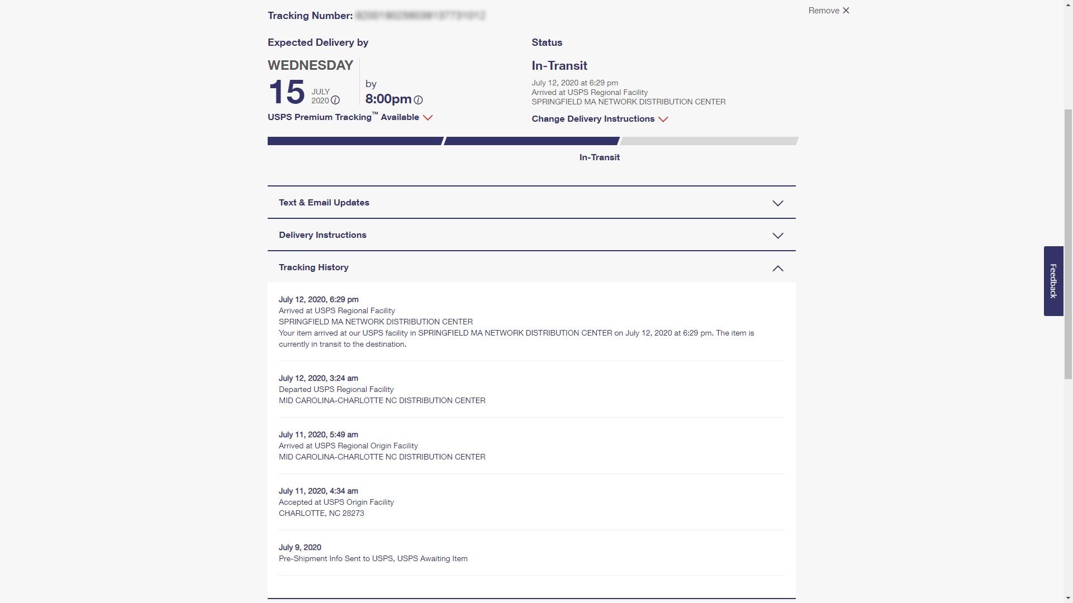Click the collapse arrow on Tracking History
Screen dimensions: 1073x603
point(777,269)
